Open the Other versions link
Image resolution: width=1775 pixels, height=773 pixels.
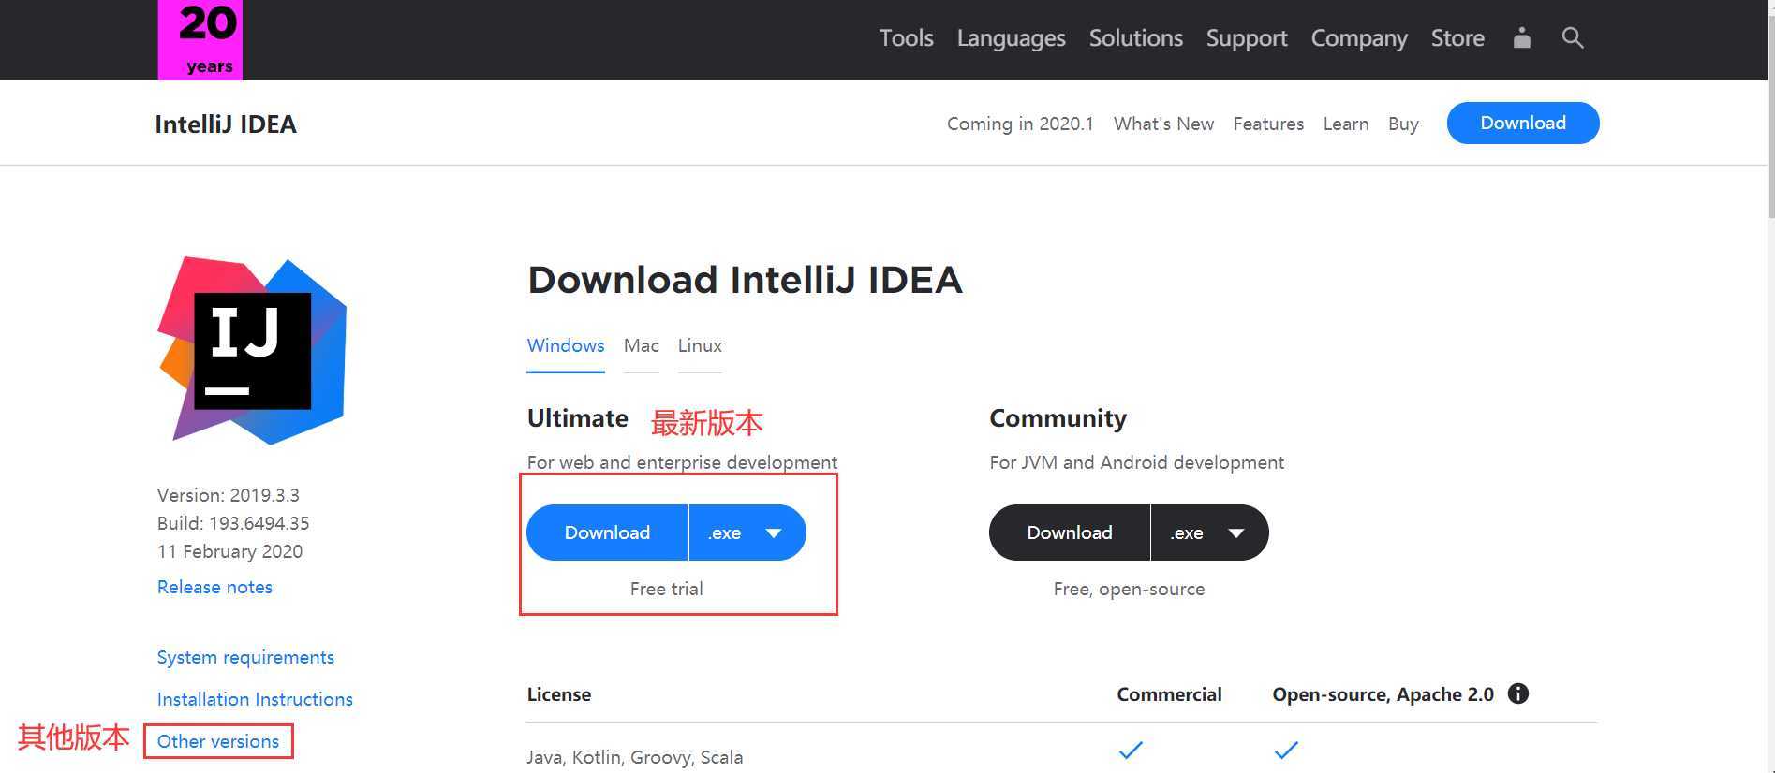[x=218, y=741]
